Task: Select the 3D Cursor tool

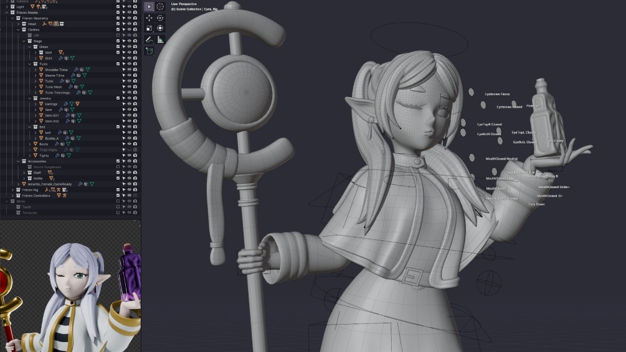Action: click(x=160, y=6)
